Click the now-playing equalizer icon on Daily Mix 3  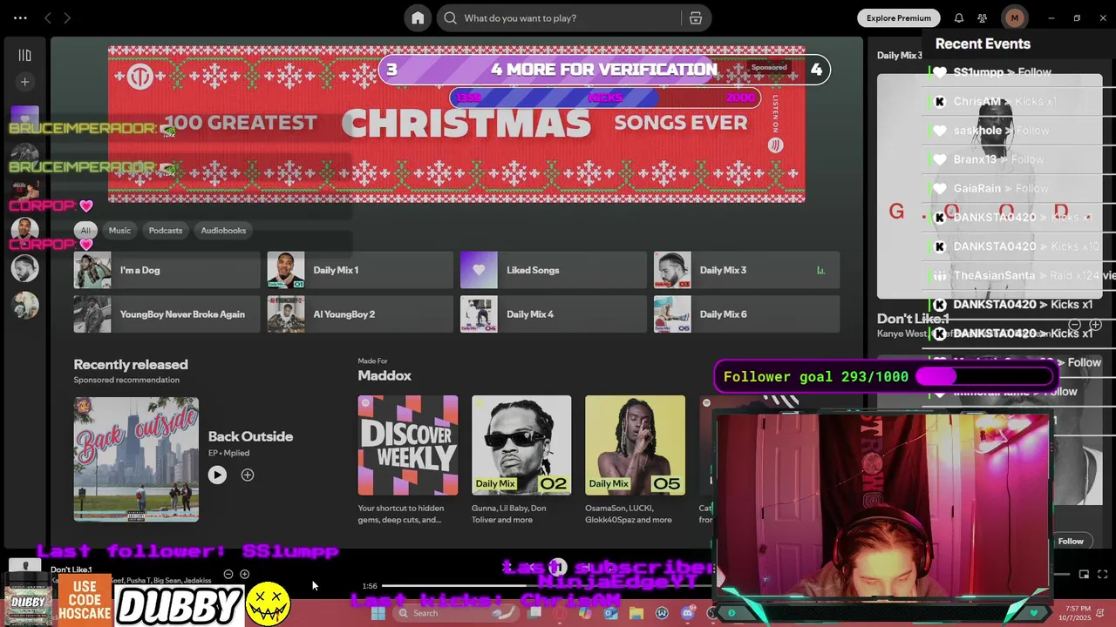click(x=820, y=271)
